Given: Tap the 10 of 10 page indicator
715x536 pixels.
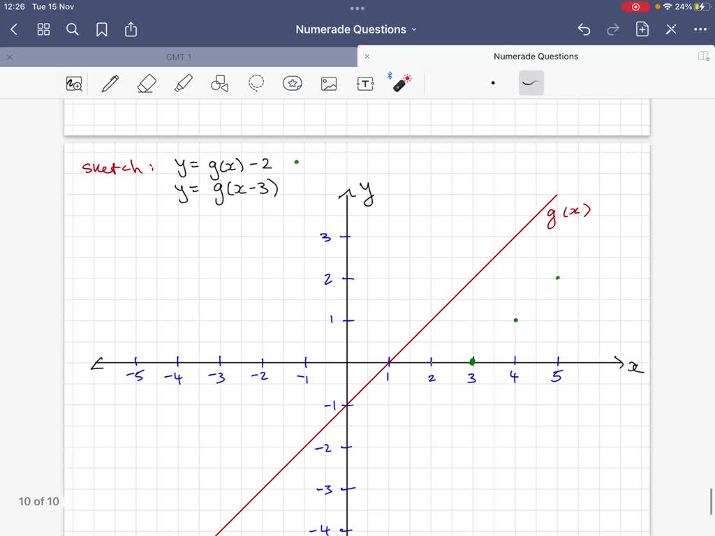Looking at the screenshot, I should coord(38,501).
